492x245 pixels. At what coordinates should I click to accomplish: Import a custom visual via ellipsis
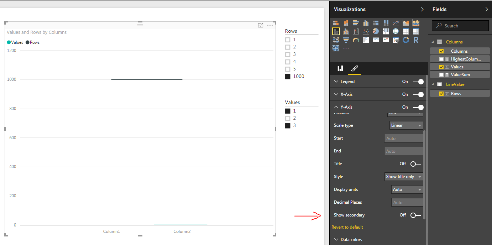coord(346,48)
